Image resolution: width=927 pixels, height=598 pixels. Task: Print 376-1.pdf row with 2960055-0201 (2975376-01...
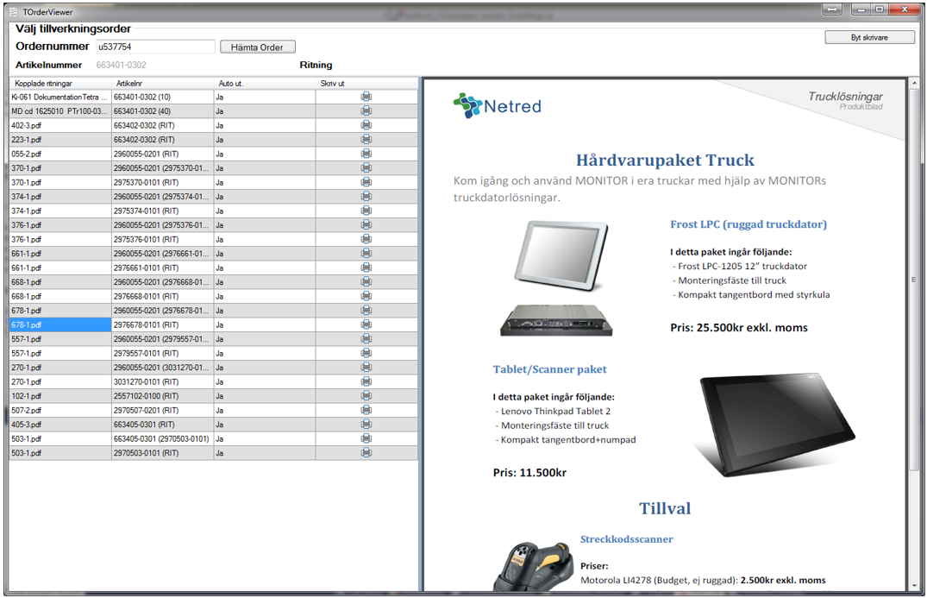pos(366,224)
